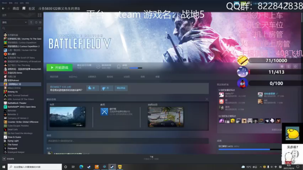This screenshot has height=170, width=303.
Task: Go forward with the right arrow
Action: [x=8, y=8]
